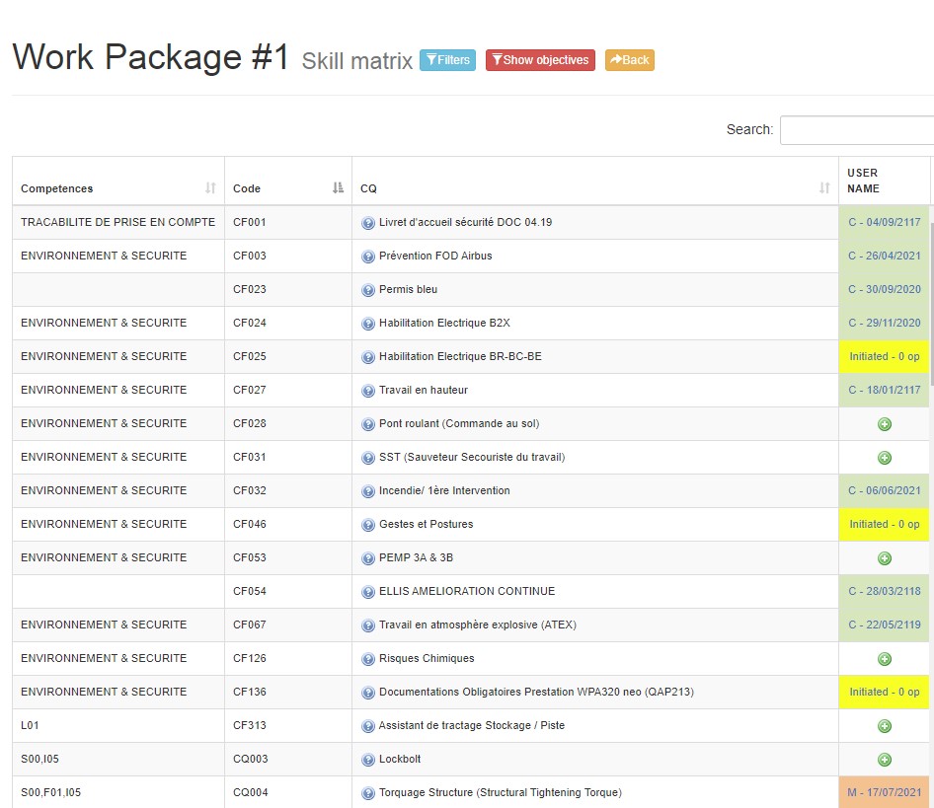The width and height of the screenshot is (934, 808).
Task: Sort table by Competences column
Action: pos(118,188)
